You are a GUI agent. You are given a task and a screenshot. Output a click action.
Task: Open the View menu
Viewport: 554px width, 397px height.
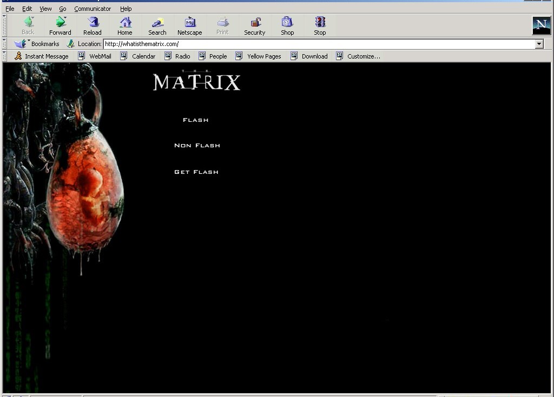coord(45,9)
